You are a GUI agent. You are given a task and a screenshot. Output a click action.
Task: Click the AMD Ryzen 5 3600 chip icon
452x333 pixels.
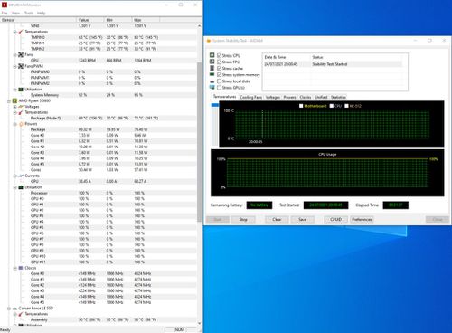[x=14, y=100]
